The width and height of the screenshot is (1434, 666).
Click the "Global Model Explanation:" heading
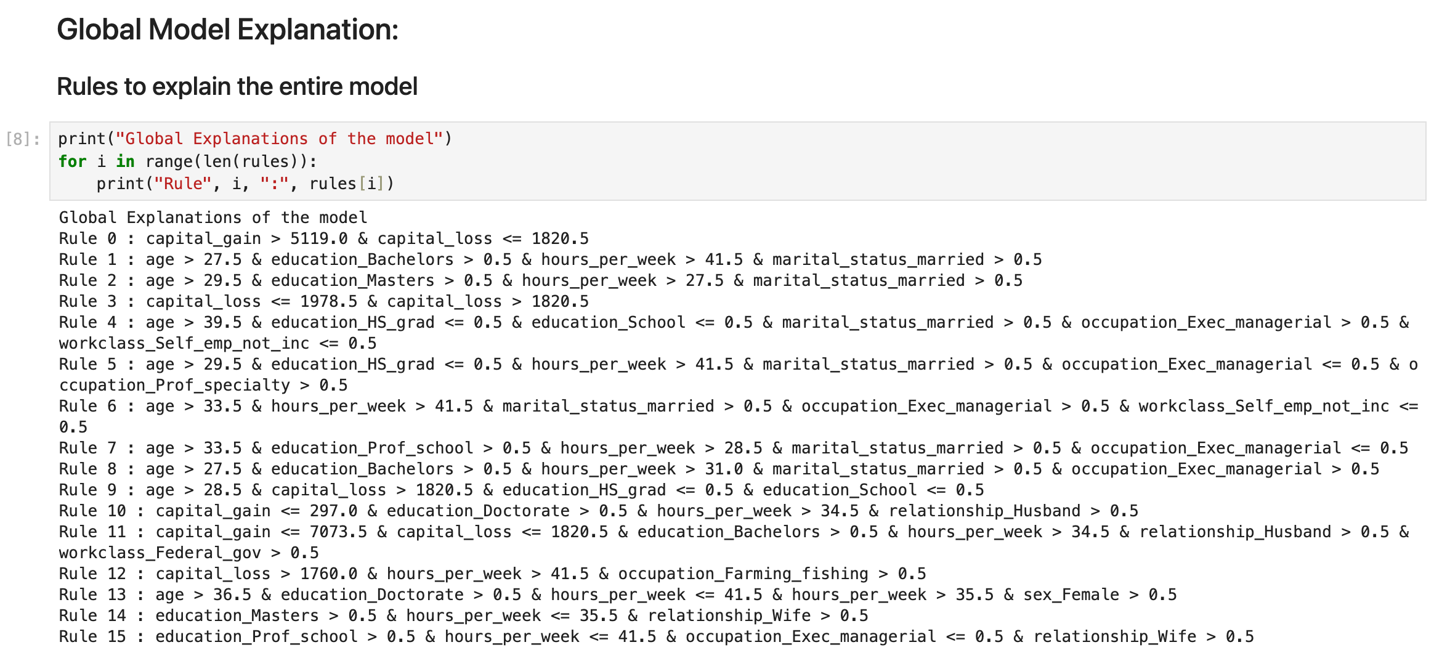[x=227, y=30]
